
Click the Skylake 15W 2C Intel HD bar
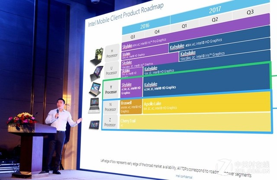click(132, 72)
